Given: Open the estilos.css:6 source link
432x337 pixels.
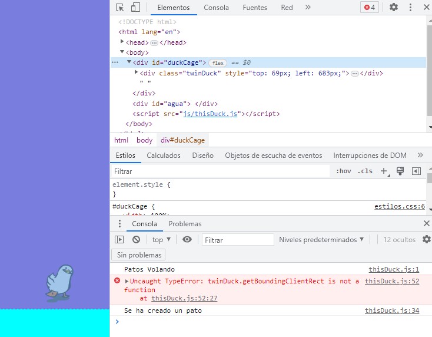Looking at the screenshot, I should coord(399,206).
